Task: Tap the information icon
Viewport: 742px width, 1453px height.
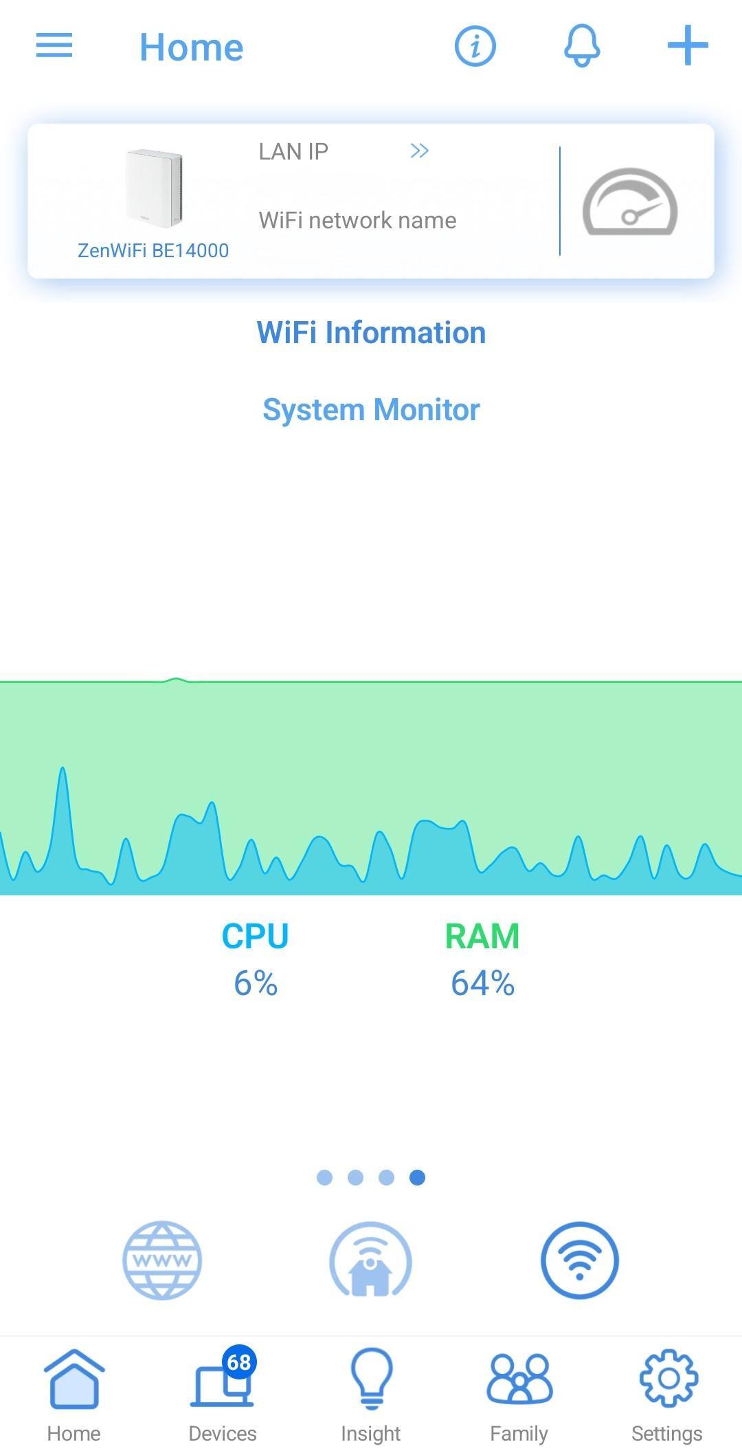Action: coord(475,47)
